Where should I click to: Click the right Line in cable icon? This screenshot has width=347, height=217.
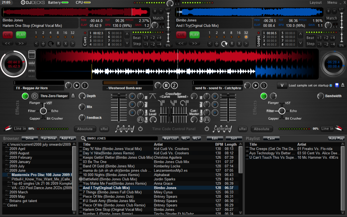[x=339, y=129]
